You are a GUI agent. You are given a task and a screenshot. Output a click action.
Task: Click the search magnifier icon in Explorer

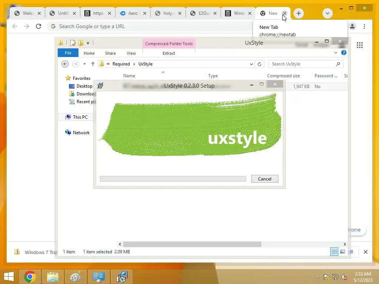click(x=338, y=64)
